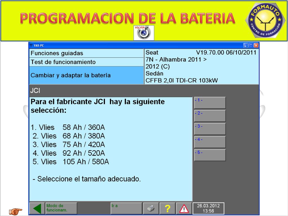Select option button - 3 -

(x=210, y=129)
